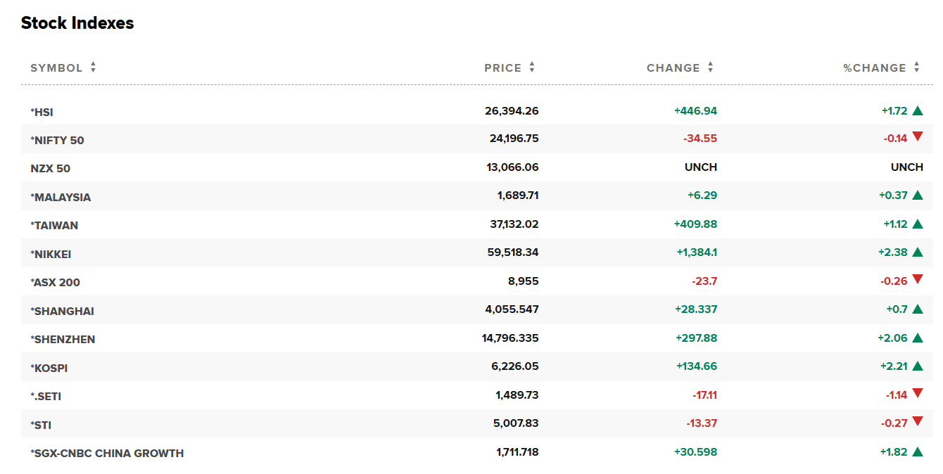This screenshot has width=943, height=474.
Task: Open the NZX 50 index link
Action: (51, 169)
